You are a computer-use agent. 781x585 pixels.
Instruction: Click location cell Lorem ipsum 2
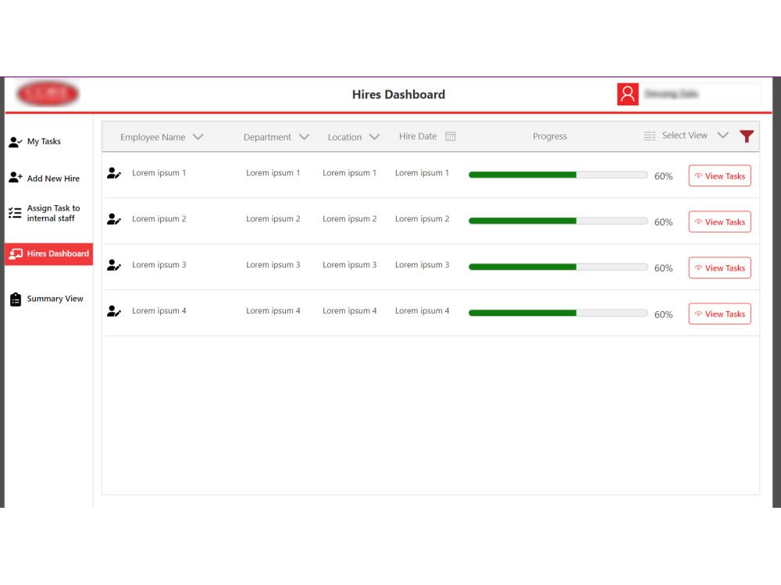coord(350,219)
